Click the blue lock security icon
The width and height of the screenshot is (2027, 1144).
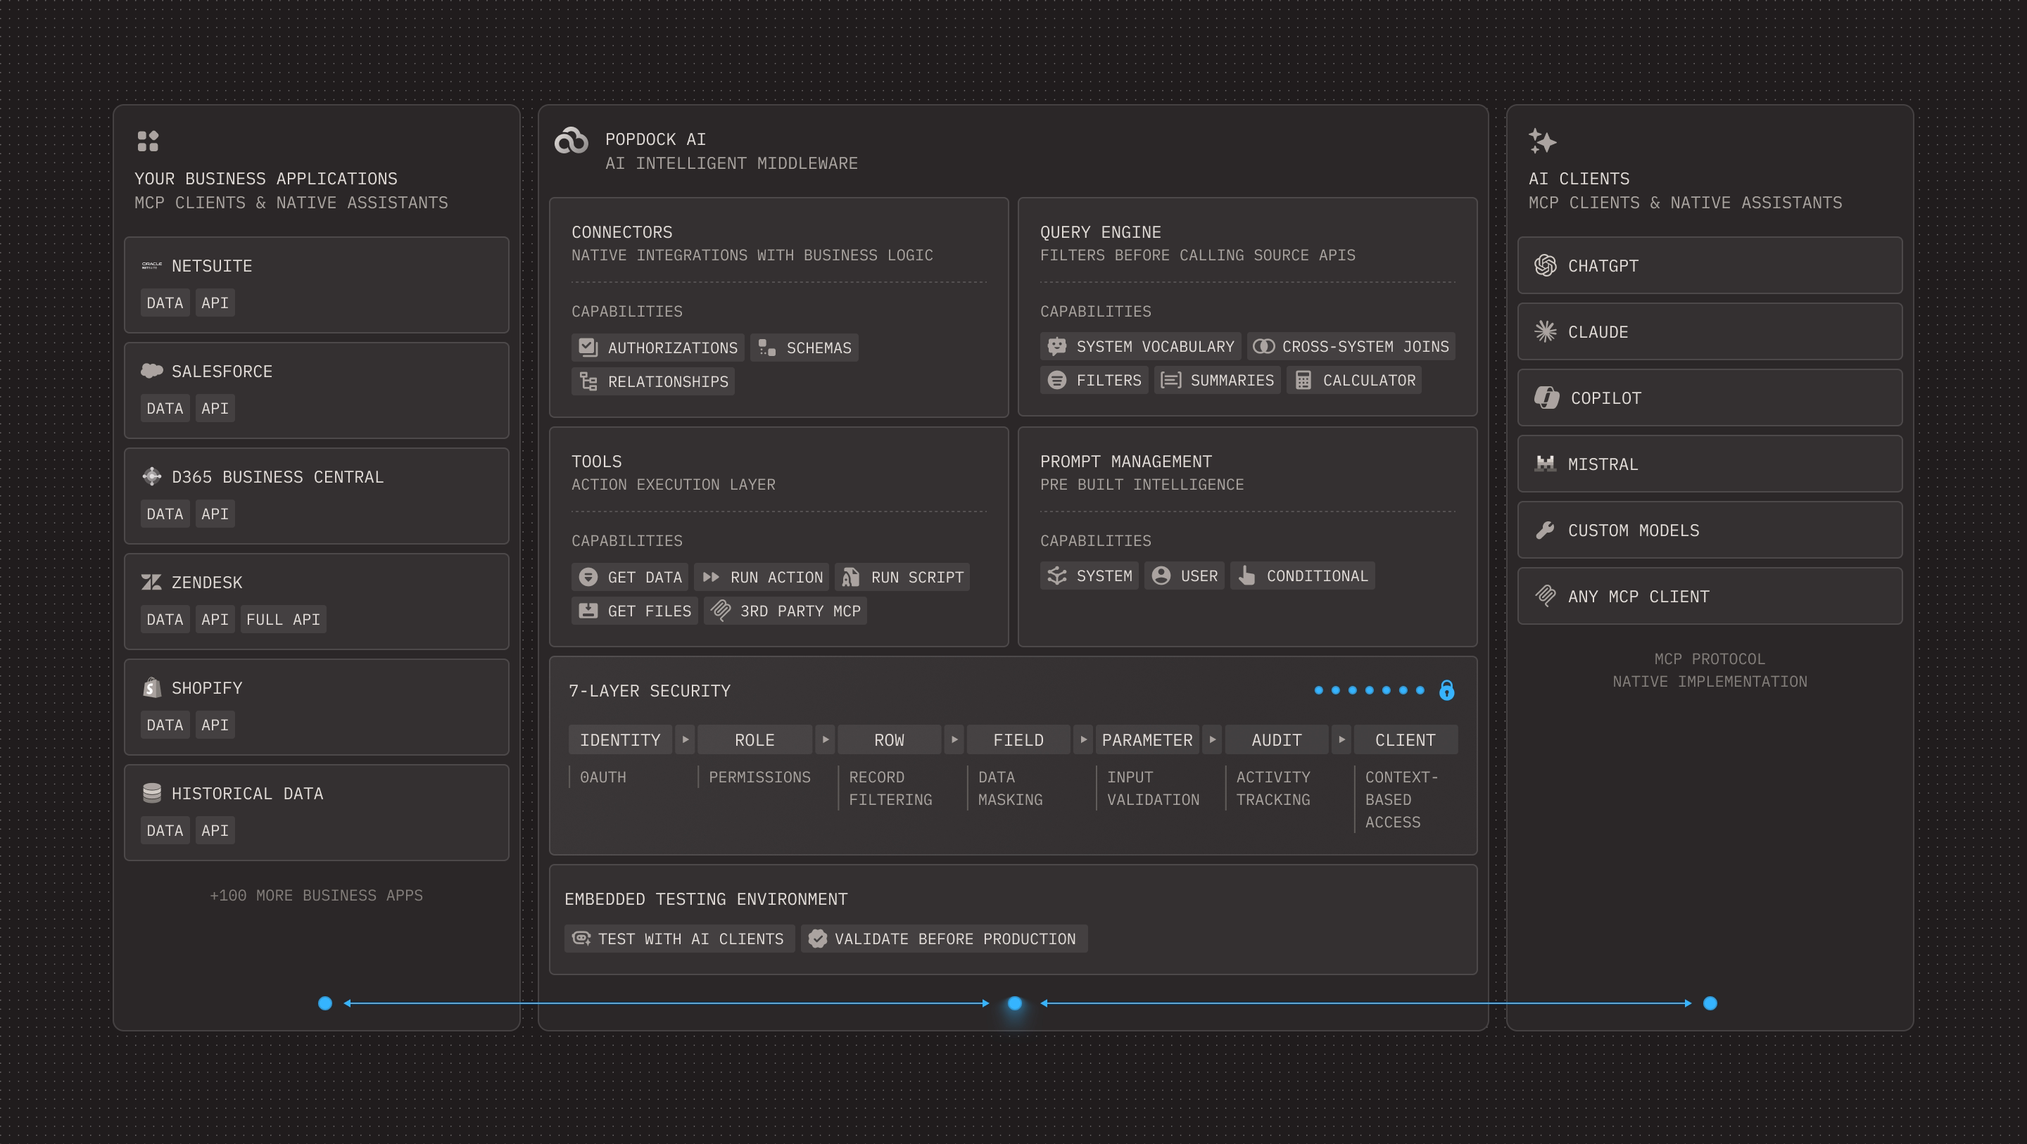pyautogui.click(x=1446, y=691)
